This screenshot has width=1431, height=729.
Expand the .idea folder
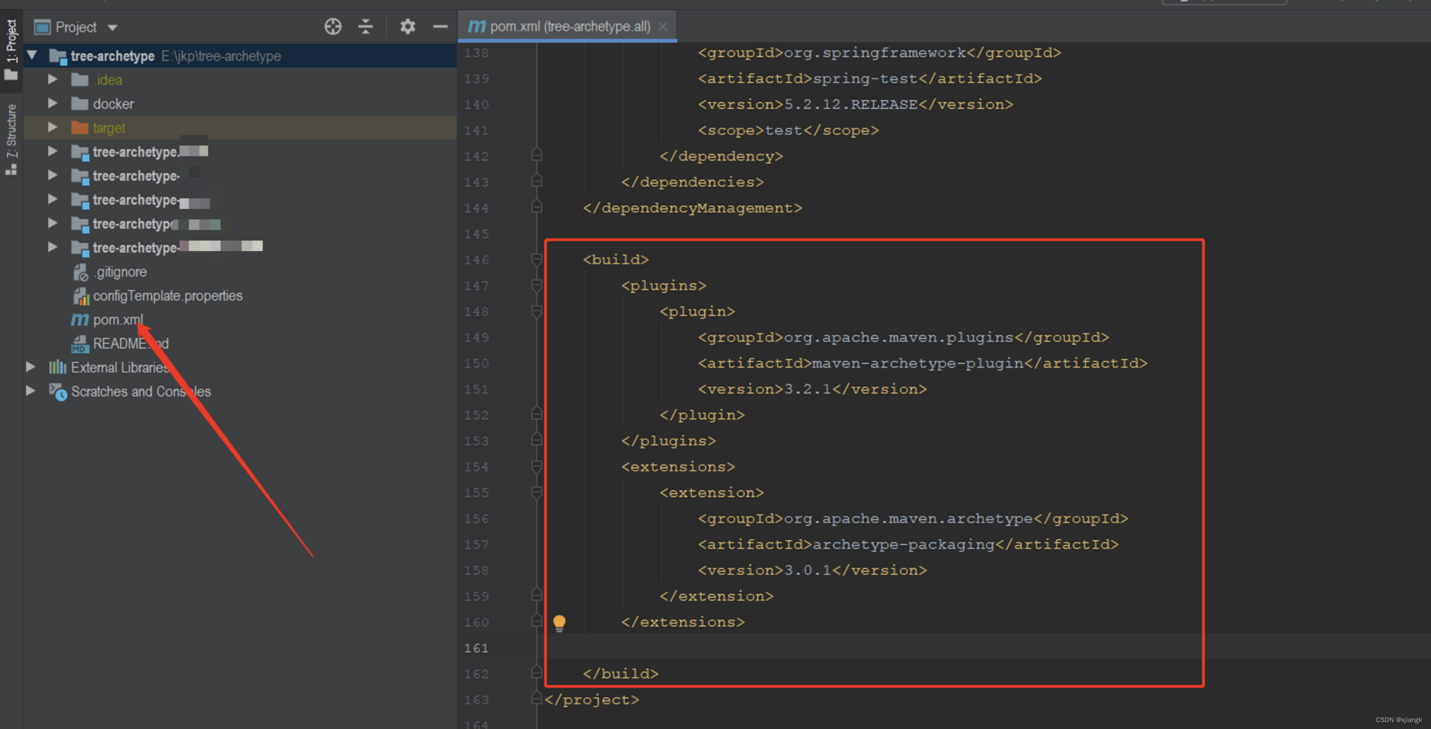pyautogui.click(x=53, y=80)
